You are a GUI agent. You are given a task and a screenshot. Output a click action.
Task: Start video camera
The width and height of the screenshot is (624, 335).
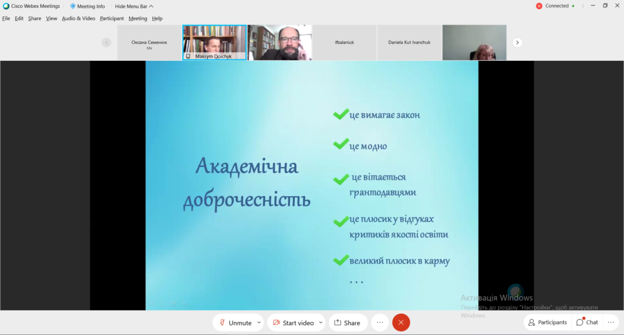pyautogui.click(x=293, y=322)
